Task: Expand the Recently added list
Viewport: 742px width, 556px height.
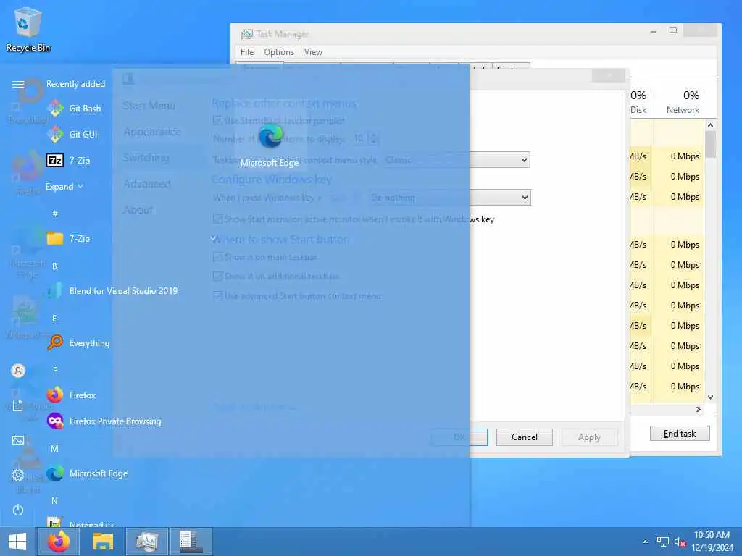Action: pyautogui.click(x=64, y=186)
